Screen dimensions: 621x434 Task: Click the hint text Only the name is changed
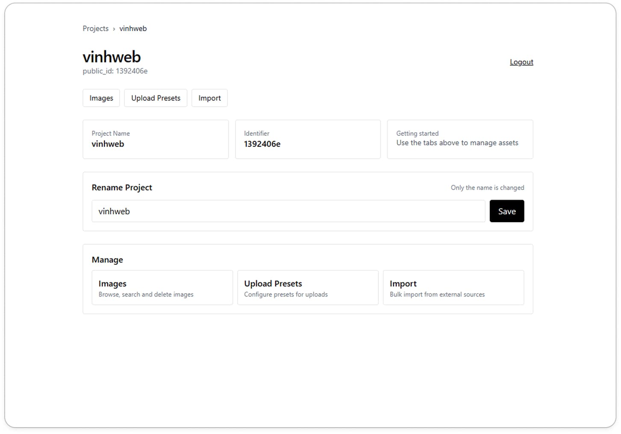pyautogui.click(x=487, y=188)
